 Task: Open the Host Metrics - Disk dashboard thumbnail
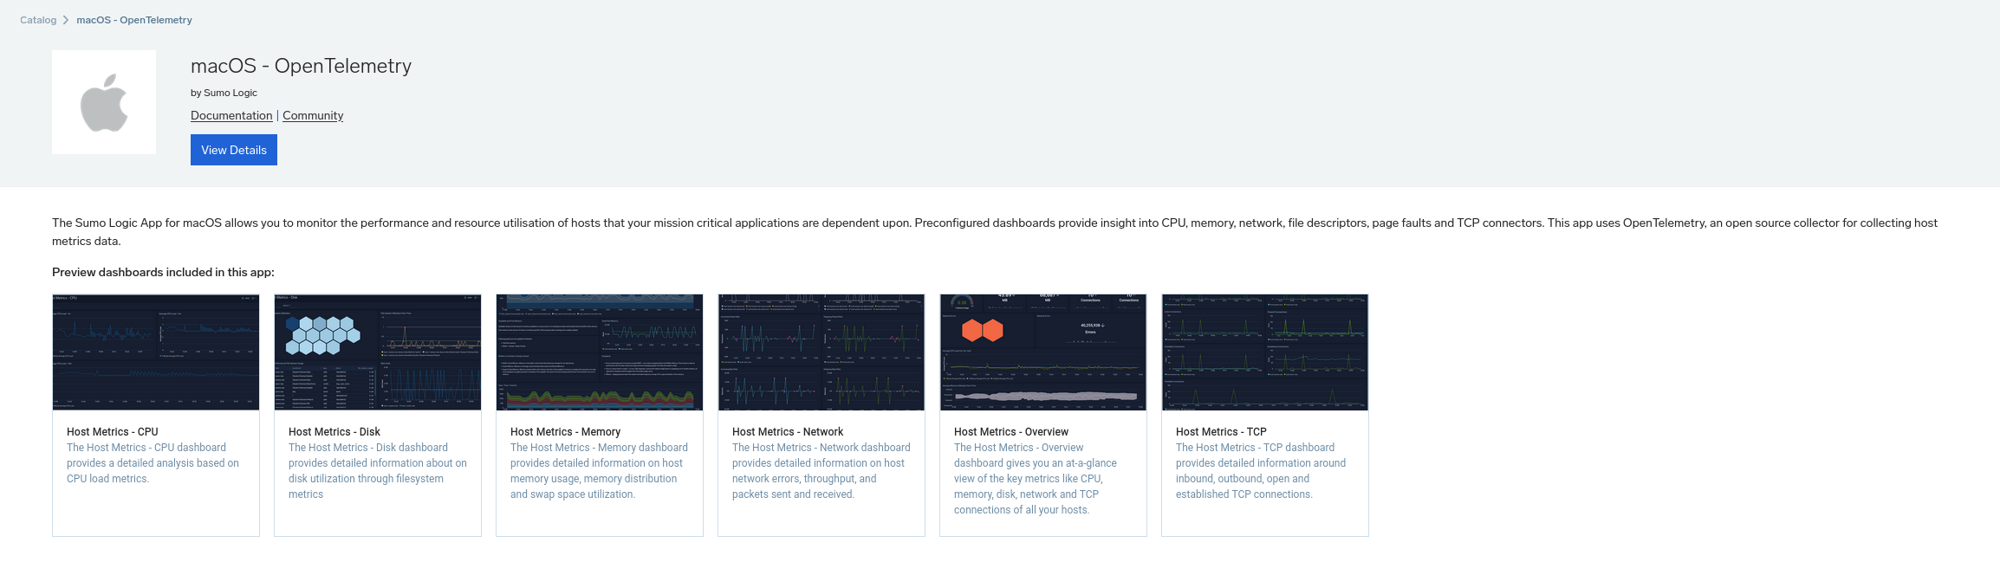tap(378, 352)
